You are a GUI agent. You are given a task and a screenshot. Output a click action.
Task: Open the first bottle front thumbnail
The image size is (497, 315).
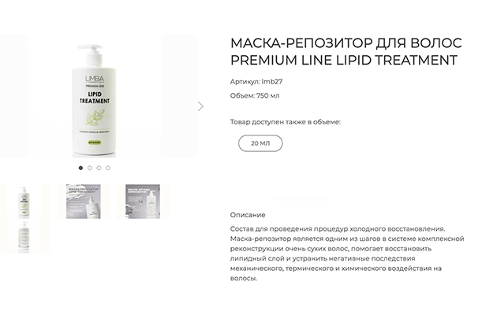(24, 202)
